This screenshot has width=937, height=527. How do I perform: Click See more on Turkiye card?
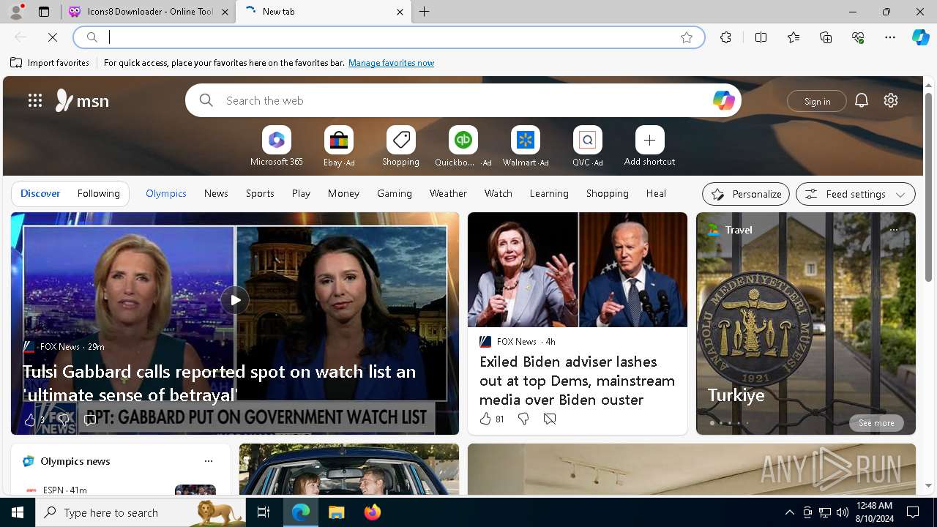[x=876, y=423]
